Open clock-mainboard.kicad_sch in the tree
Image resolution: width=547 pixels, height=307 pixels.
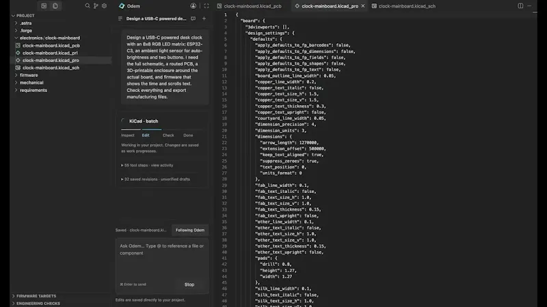click(51, 68)
